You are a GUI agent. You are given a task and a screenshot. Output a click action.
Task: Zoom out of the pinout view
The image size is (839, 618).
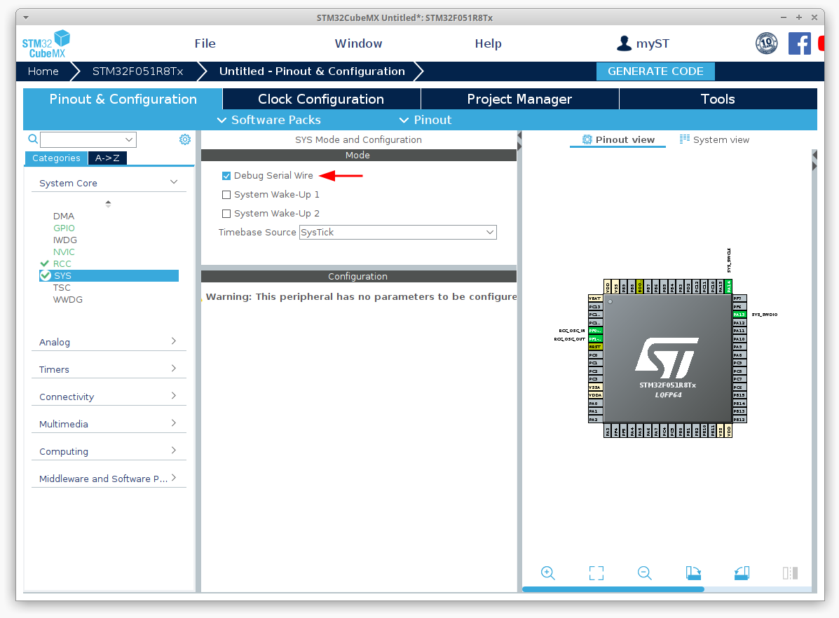(644, 573)
